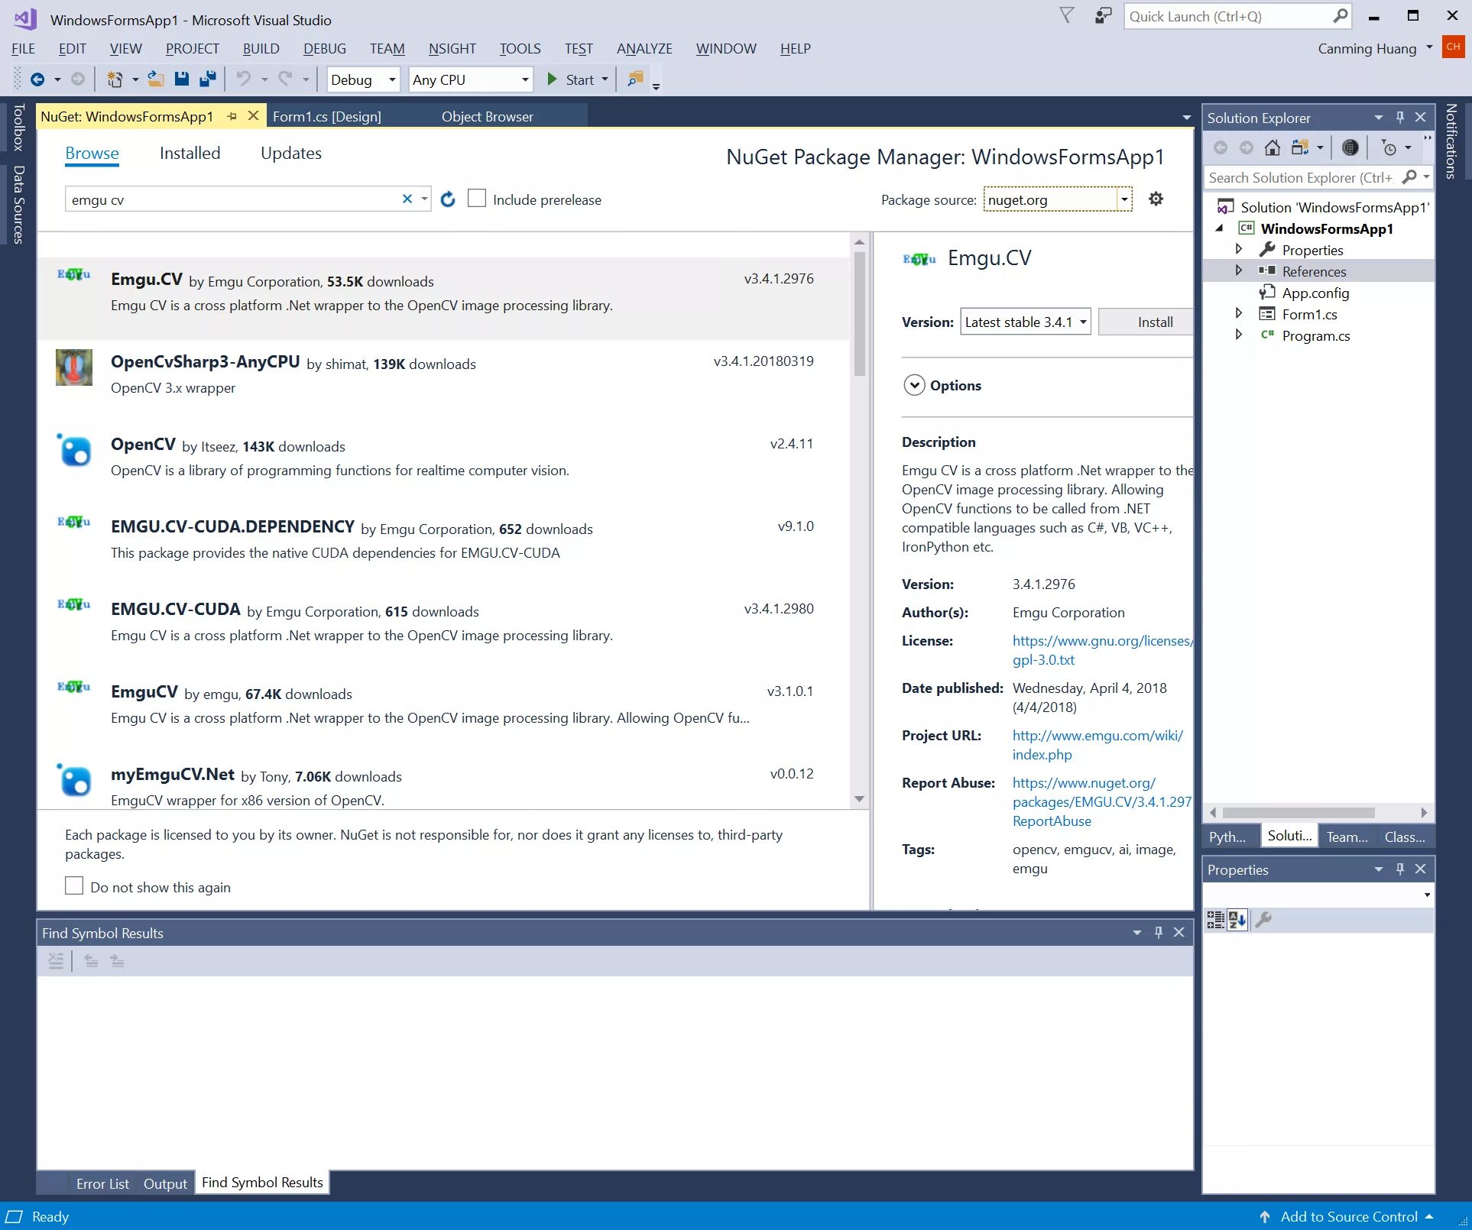Click the New Project toolbar icon

[x=115, y=79]
